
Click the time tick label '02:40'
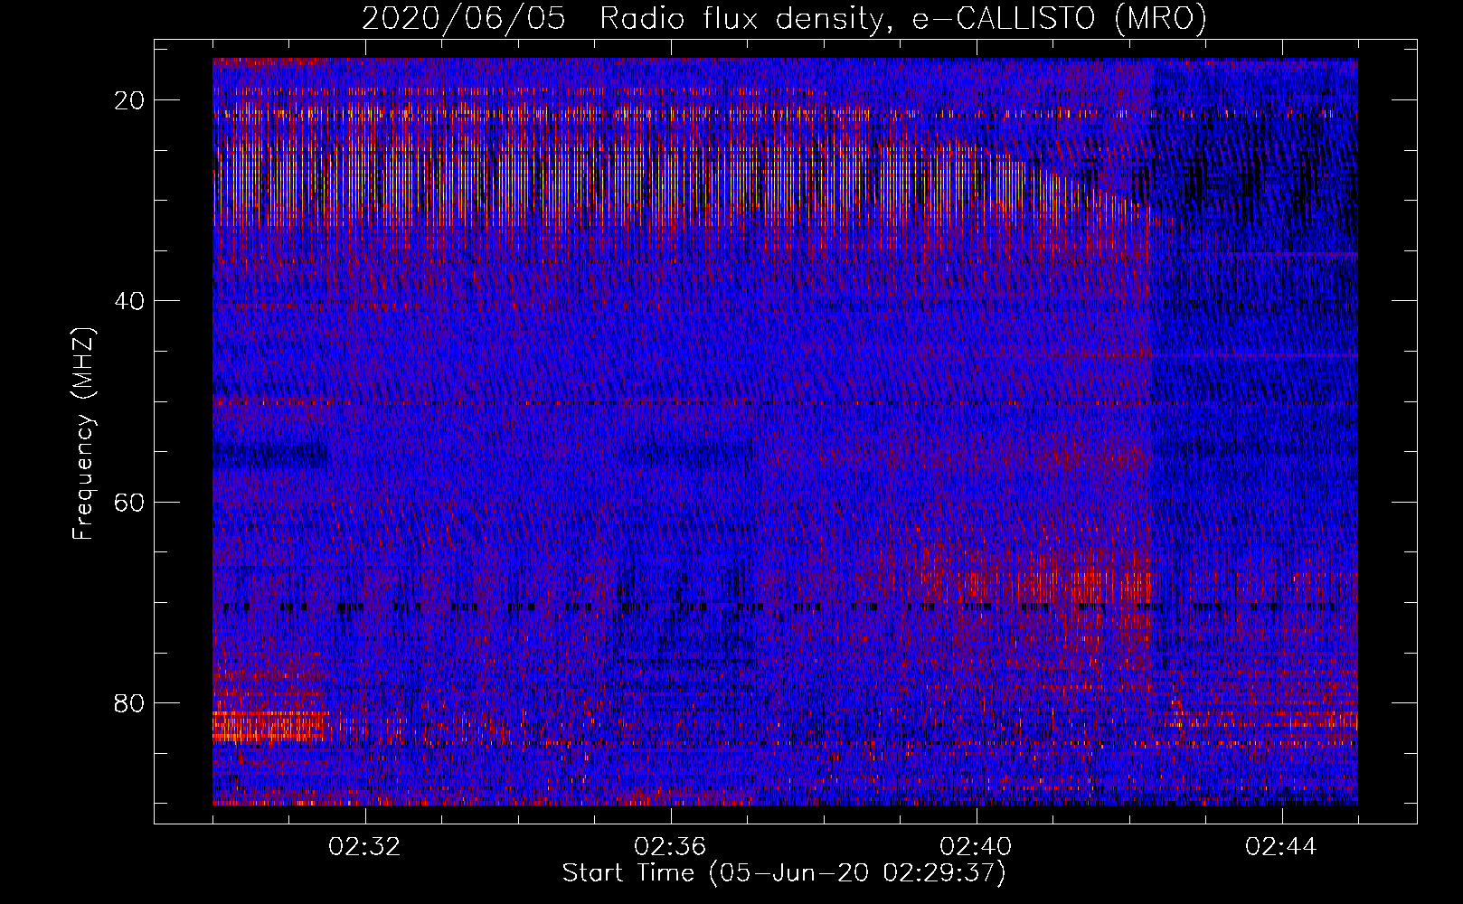tap(977, 847)
